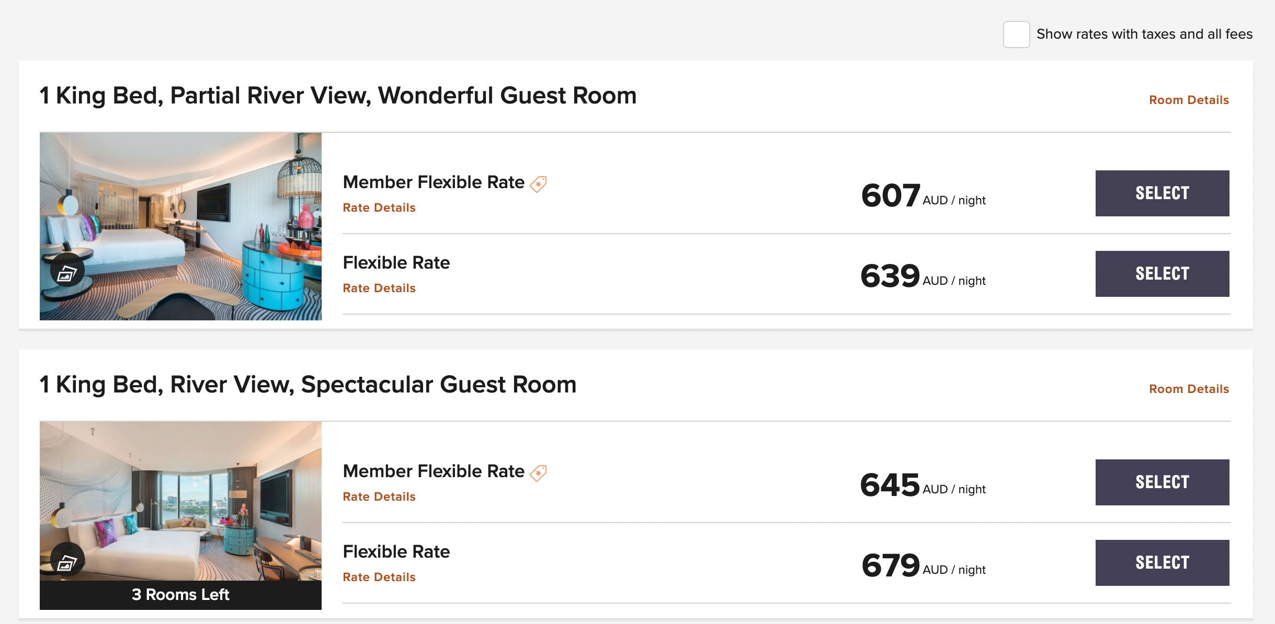Open photo gallery icon on Partial River View room
Screen dimensions: 1275x624
67,271
